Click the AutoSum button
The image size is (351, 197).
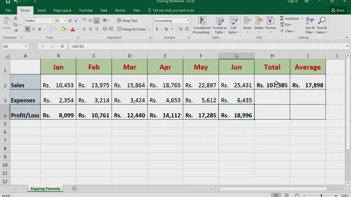(290, 18)
